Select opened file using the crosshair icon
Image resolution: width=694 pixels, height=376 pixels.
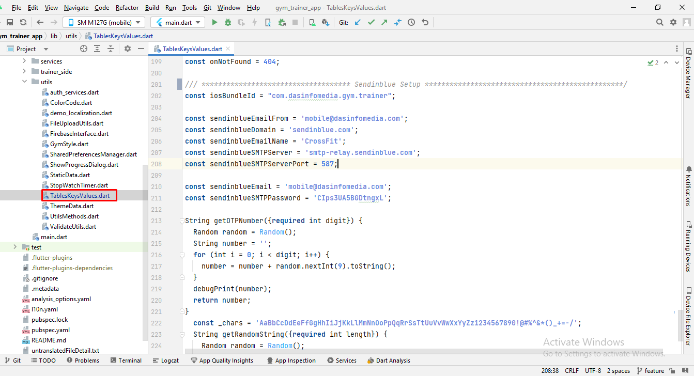point(84,49)
